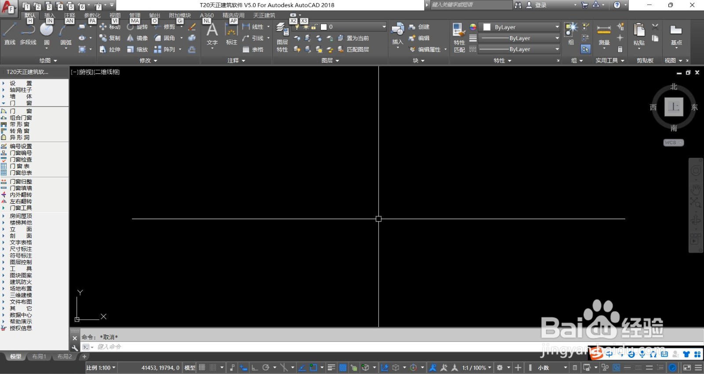Screen dimensions: 704x374
Task: Click the 测量 (Measure) utility tool
Action: click(x=604, y=35)
